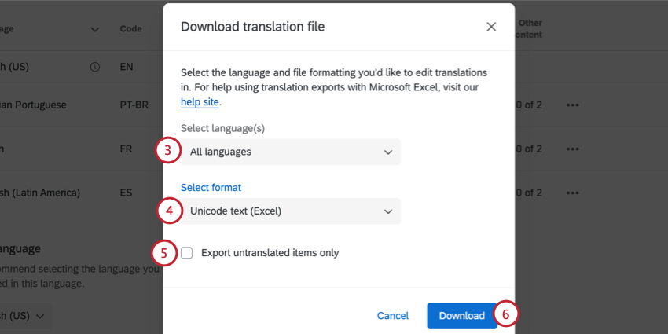Click the step 5 circle marker
Screen dimensions: 668x334
coord(163,253)
